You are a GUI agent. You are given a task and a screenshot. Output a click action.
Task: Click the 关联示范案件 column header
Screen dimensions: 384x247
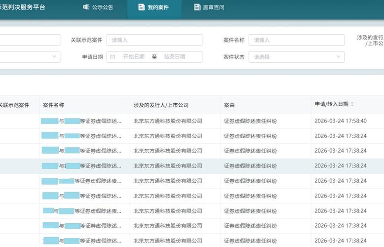coord(14,105)
